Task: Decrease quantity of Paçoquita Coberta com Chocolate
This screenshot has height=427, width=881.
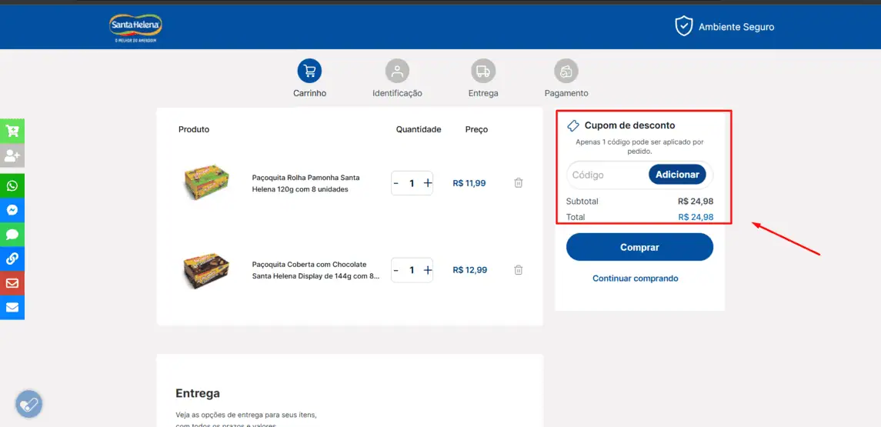Action: pos(396,270)
